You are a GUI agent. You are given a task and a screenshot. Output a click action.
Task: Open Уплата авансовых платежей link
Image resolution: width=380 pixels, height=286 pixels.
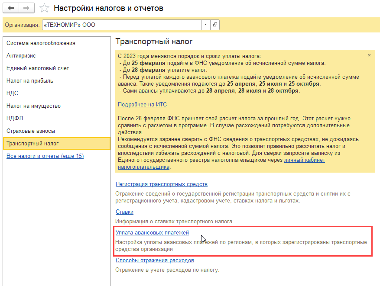pos(152,232)
